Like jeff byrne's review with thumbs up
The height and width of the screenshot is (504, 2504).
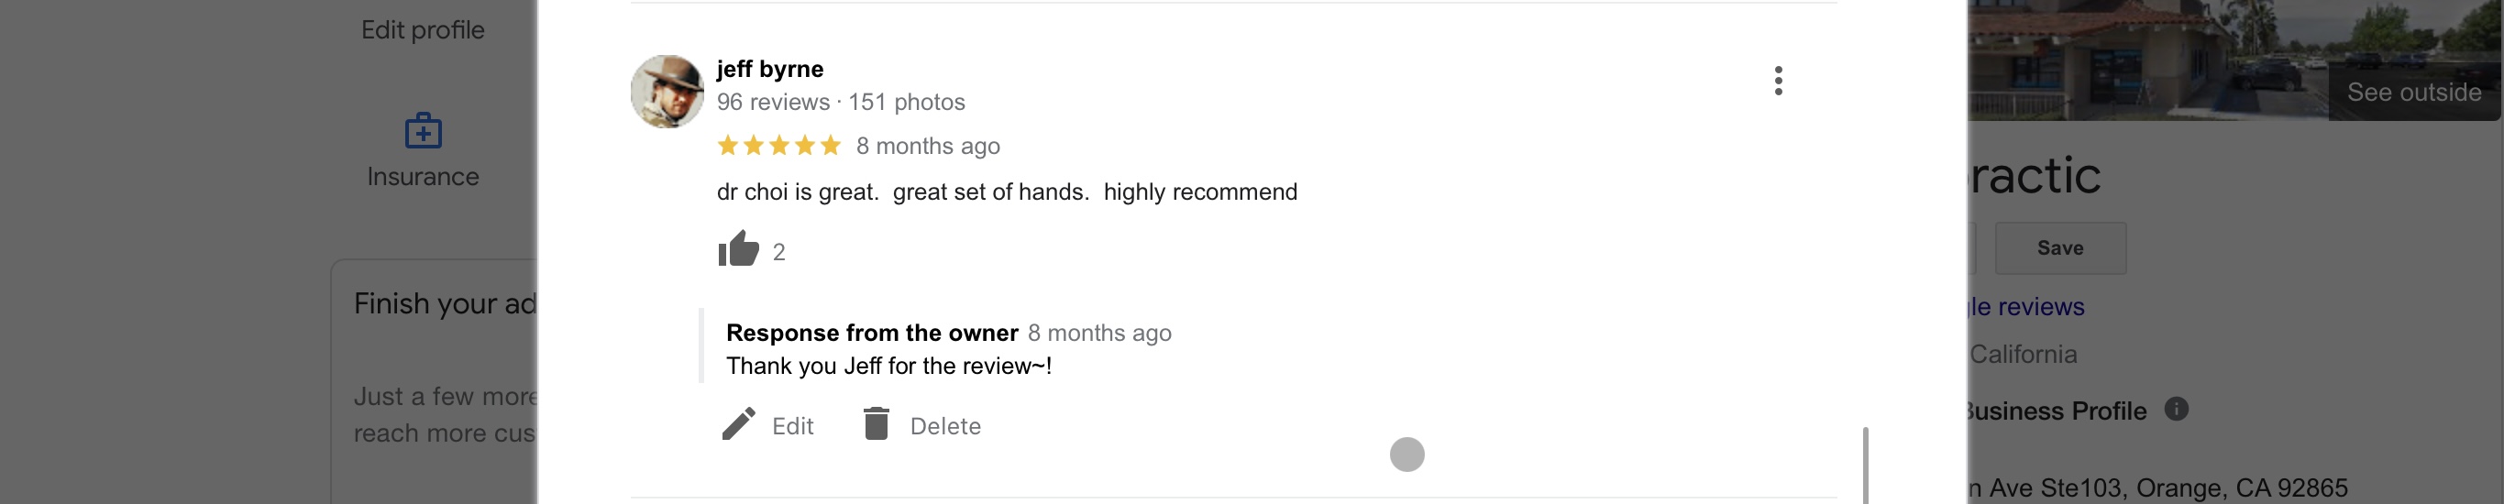pos(739,249)
